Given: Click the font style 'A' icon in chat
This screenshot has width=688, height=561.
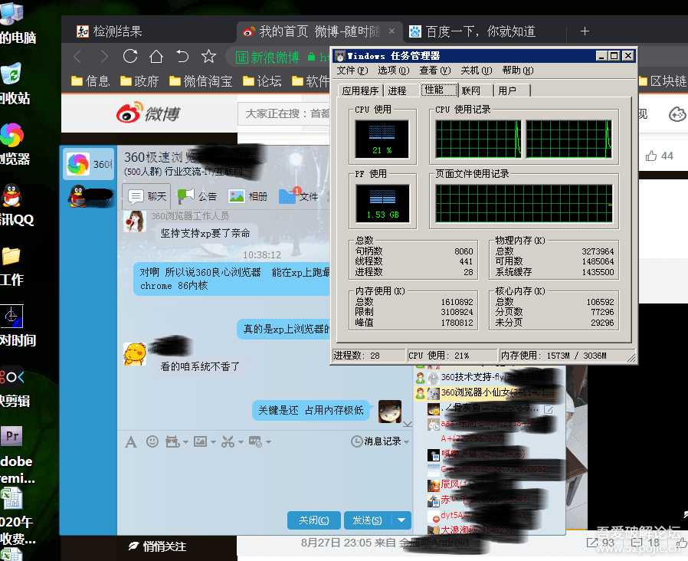Looking at the screenshot, I should pos(131,441).
